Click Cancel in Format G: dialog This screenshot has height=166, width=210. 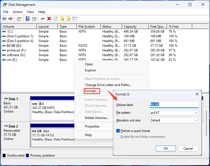point(188,149)
